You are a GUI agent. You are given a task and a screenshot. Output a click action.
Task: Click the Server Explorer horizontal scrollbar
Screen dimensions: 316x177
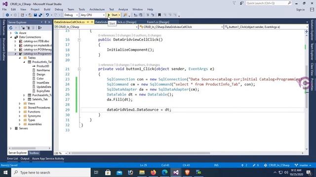(x=23, y=148)
